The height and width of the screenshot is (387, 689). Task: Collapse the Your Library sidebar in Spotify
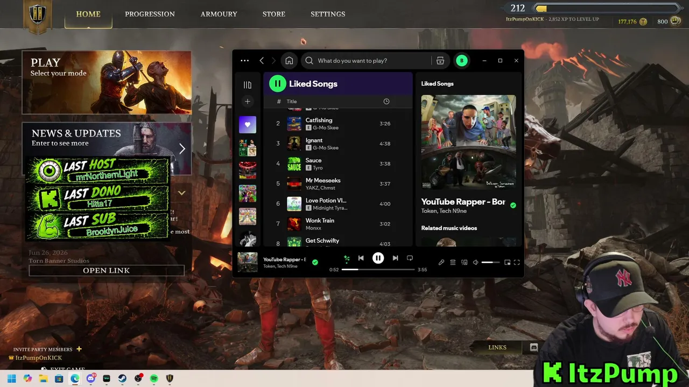[x=248, y=85]
